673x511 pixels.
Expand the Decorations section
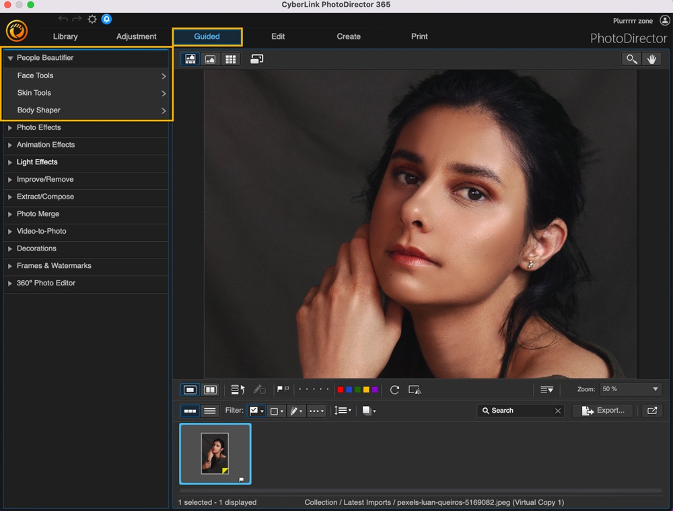[86, 248]
